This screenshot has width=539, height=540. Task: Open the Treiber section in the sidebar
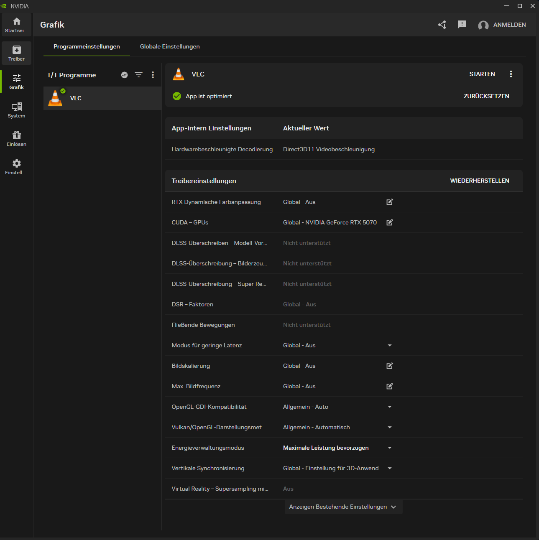[16, 53]
